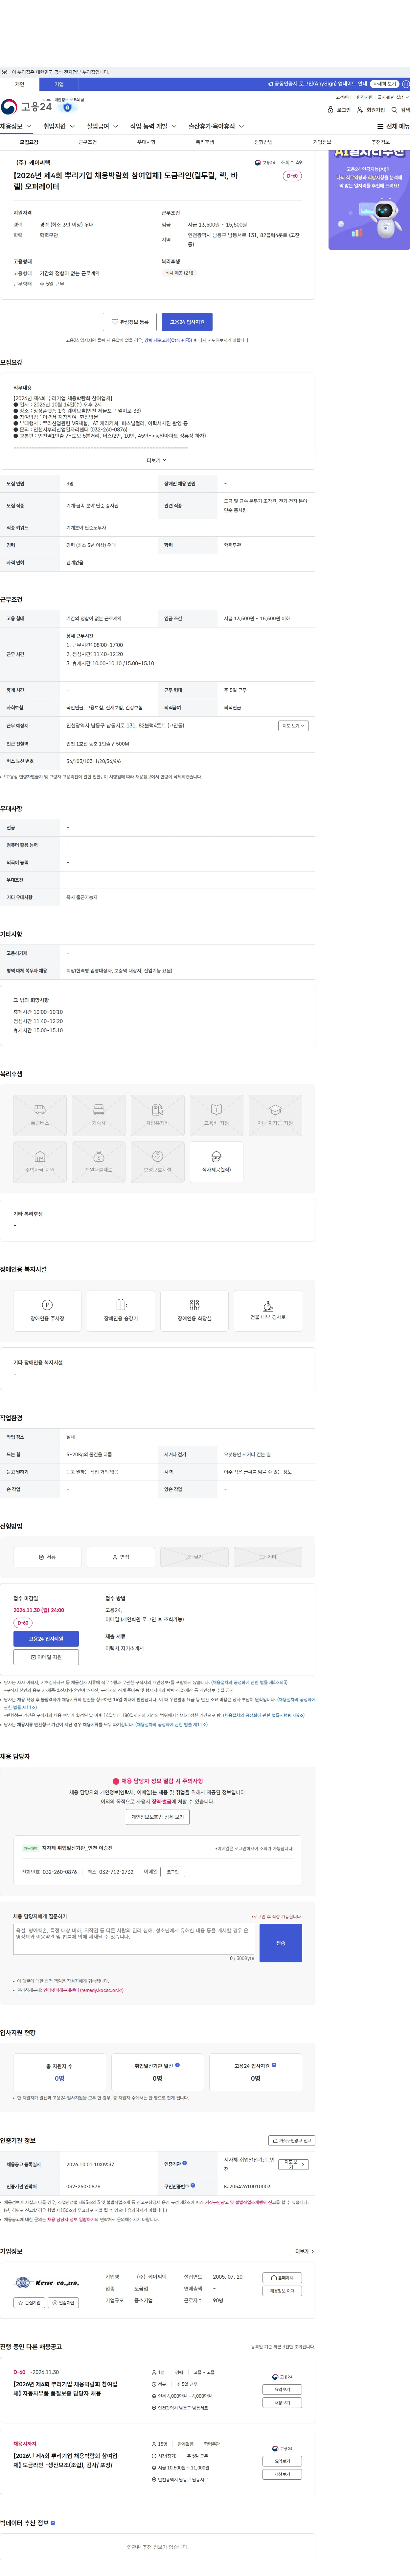
Task: Click the 고용24 입사지원 button
Action: click(187, 322)
